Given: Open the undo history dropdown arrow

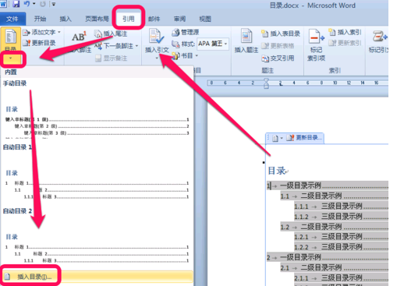Looking at the screenshot, I should pos(34,4).
